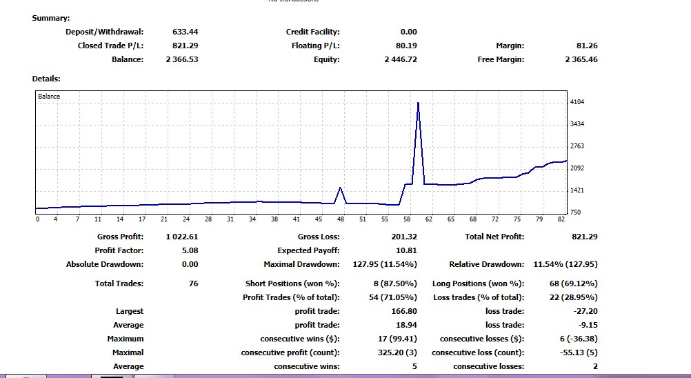Click the largest profit trade value 166.80
The width and height of the screenshot is (691, 378).
point(404,311)
